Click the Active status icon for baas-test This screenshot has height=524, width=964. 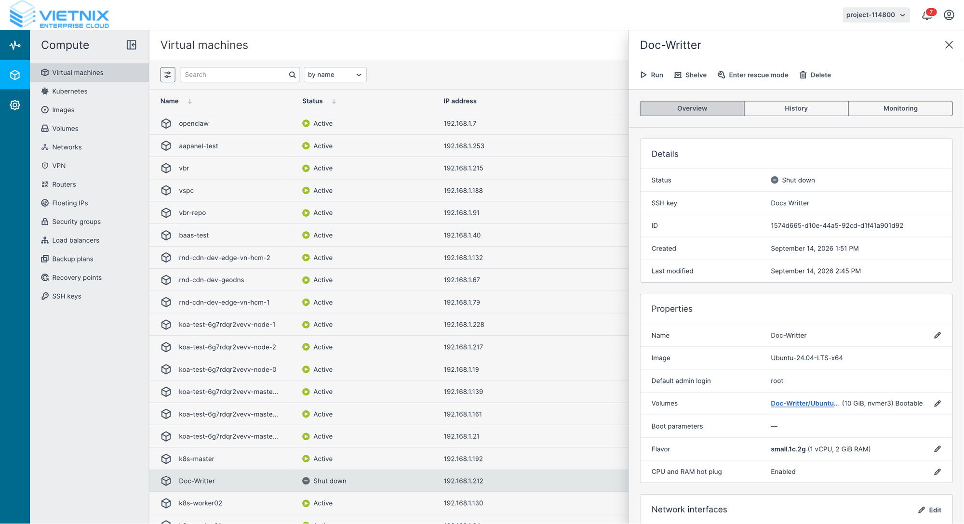tap(306, 235)
